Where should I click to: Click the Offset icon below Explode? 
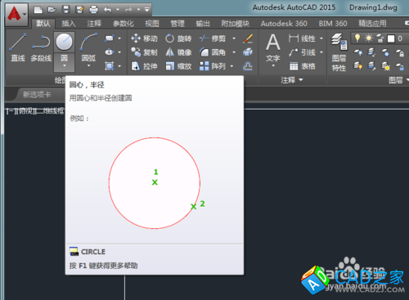coord(248,66)
